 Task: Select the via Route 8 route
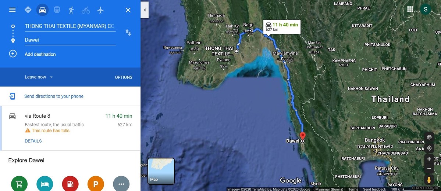point(70,128)
